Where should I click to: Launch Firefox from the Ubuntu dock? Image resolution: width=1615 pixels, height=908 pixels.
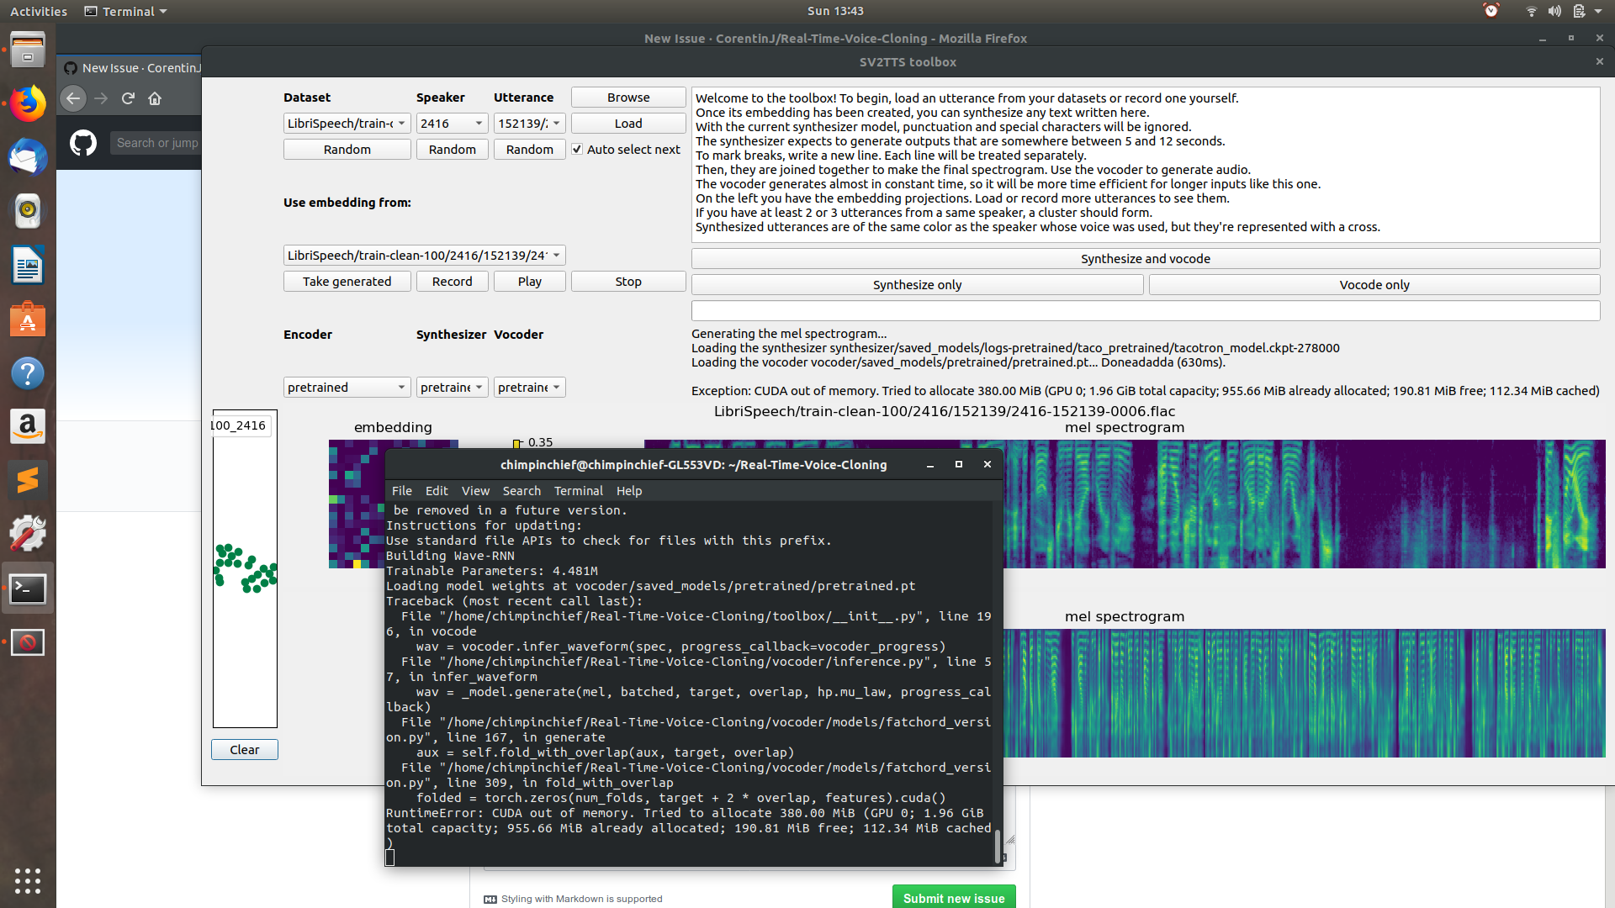coord(28,103)
